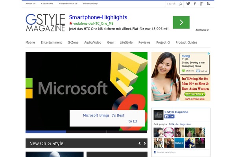Open the RSS feed icon

point(208,4)
